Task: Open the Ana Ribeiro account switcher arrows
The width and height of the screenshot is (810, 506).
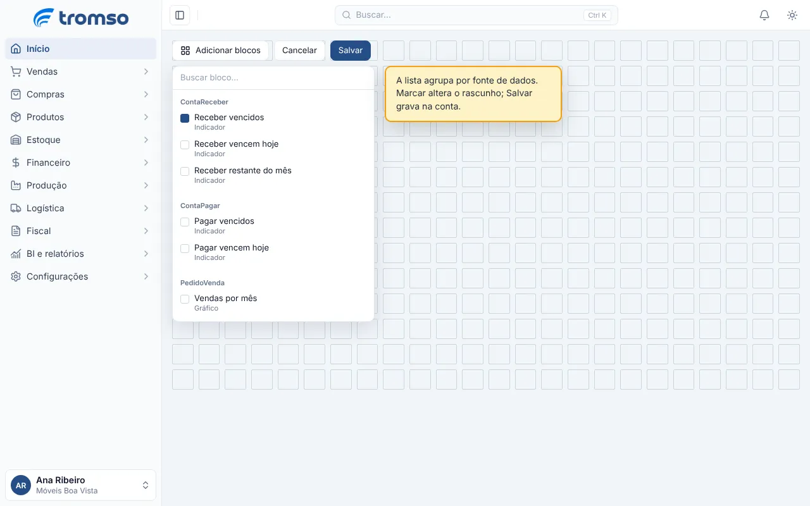Action: tap(146, 485)
